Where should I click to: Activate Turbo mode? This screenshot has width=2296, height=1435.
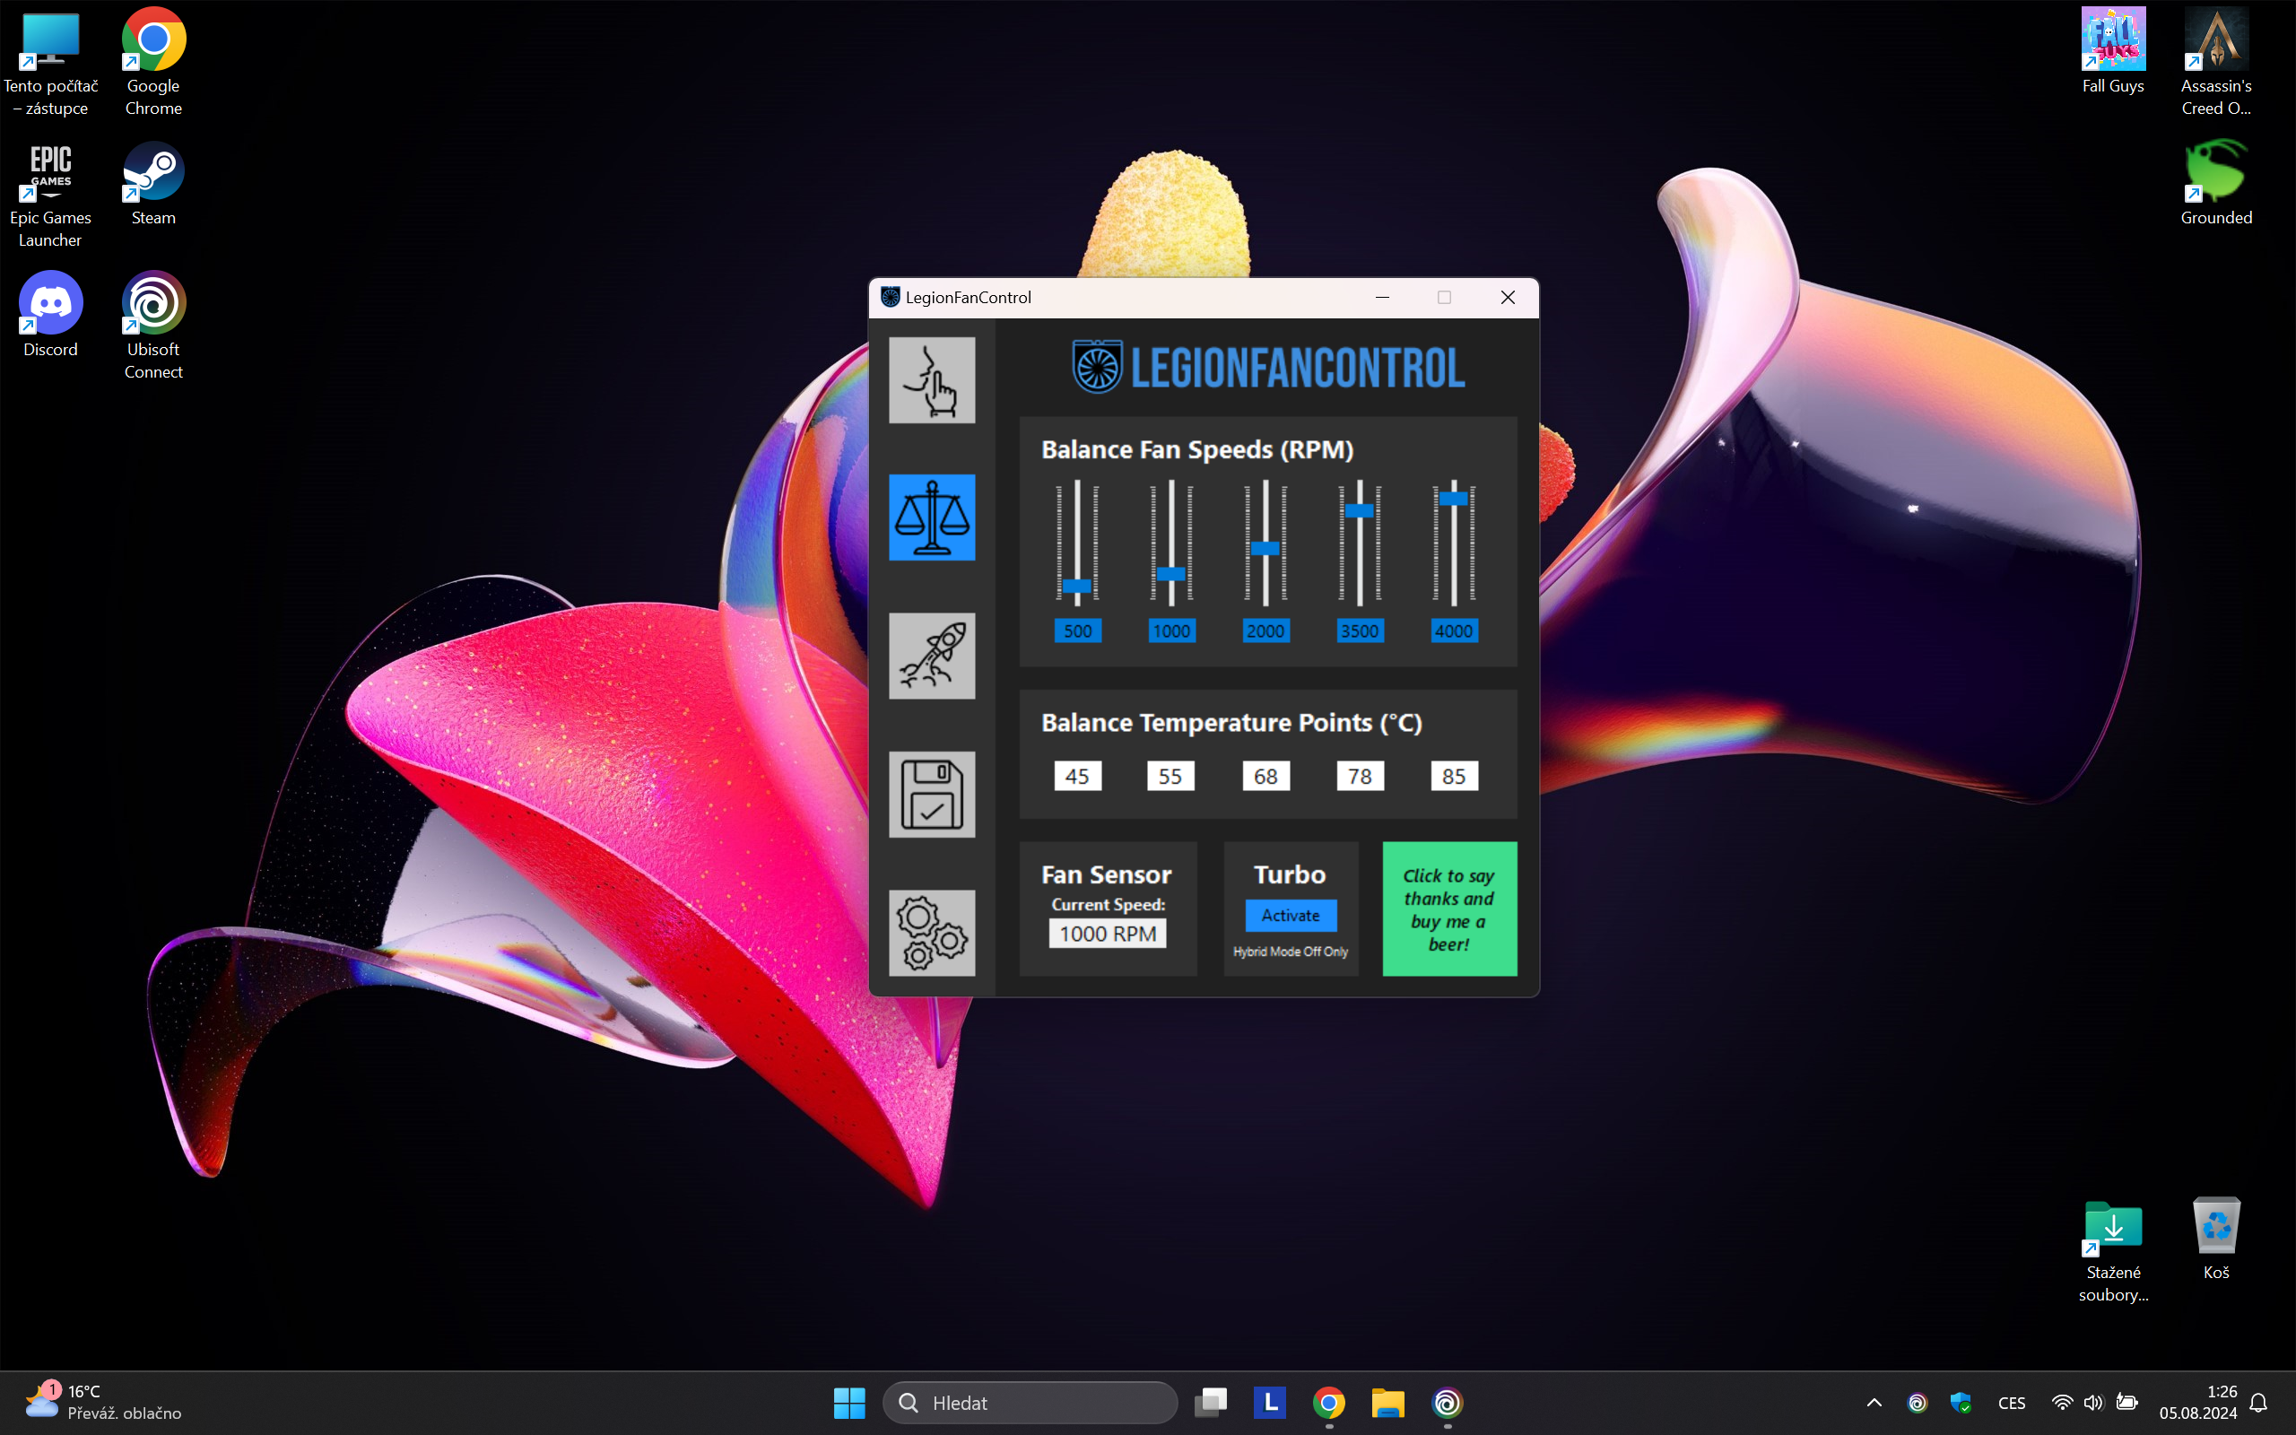(x=1291, y=916)
